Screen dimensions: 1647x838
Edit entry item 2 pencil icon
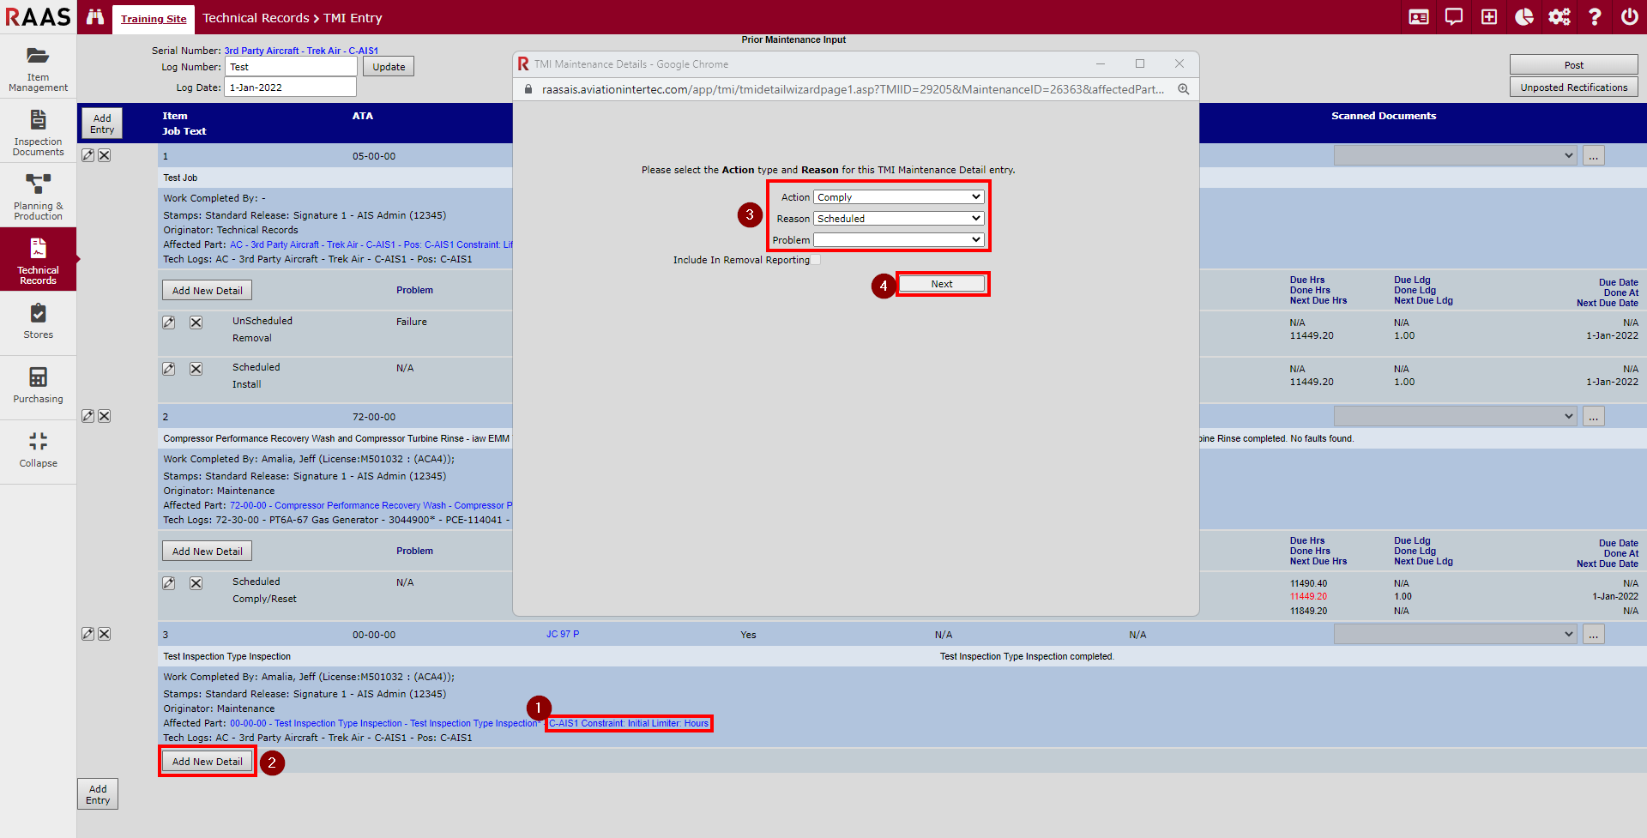(87, 416)
